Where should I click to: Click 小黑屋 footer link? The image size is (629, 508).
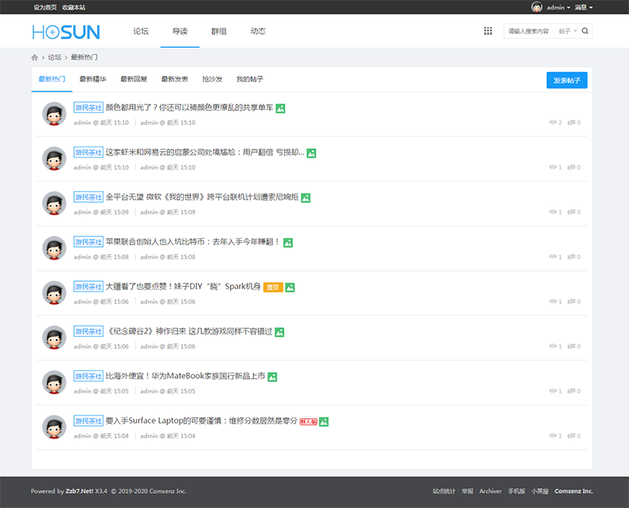point(540,491)
